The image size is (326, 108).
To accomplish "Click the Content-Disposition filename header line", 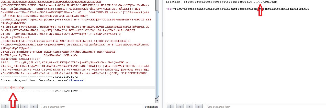I will [43, 80].
